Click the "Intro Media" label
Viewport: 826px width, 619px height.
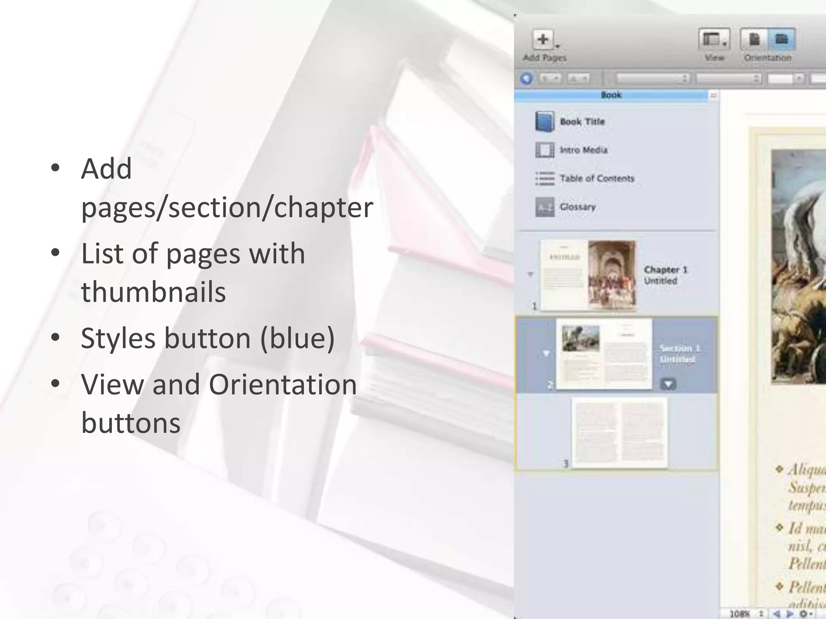584,150
